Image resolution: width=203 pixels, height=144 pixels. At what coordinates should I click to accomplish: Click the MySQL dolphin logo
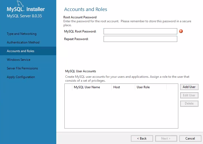(21, 4)
